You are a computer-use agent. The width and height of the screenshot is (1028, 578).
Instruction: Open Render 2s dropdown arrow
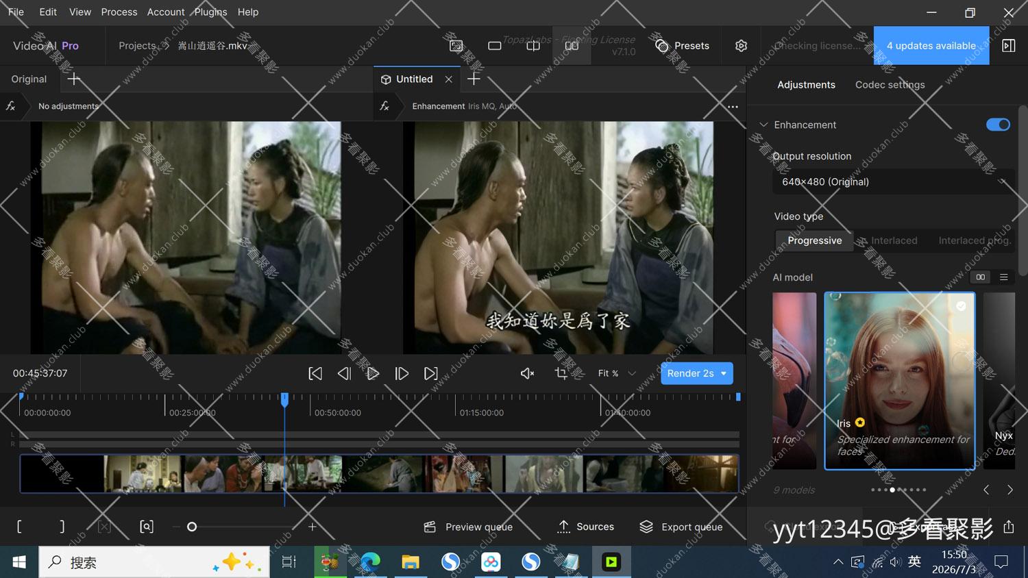724,373
